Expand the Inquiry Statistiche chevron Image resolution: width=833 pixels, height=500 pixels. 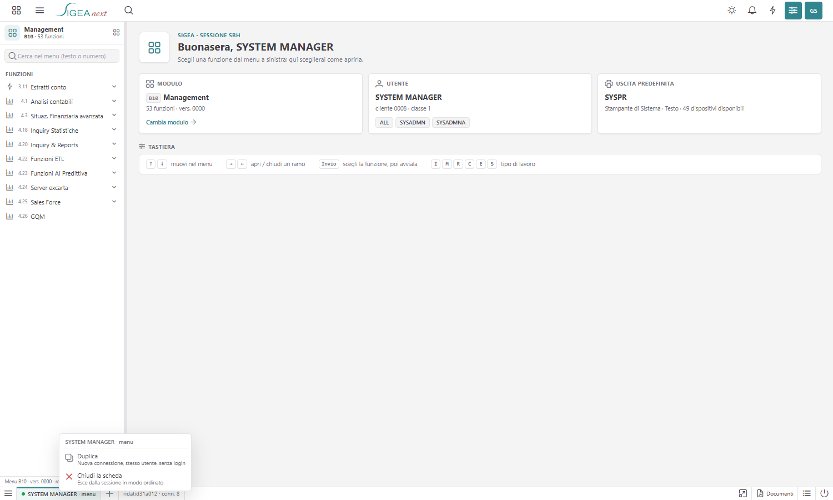coord(114,130)
